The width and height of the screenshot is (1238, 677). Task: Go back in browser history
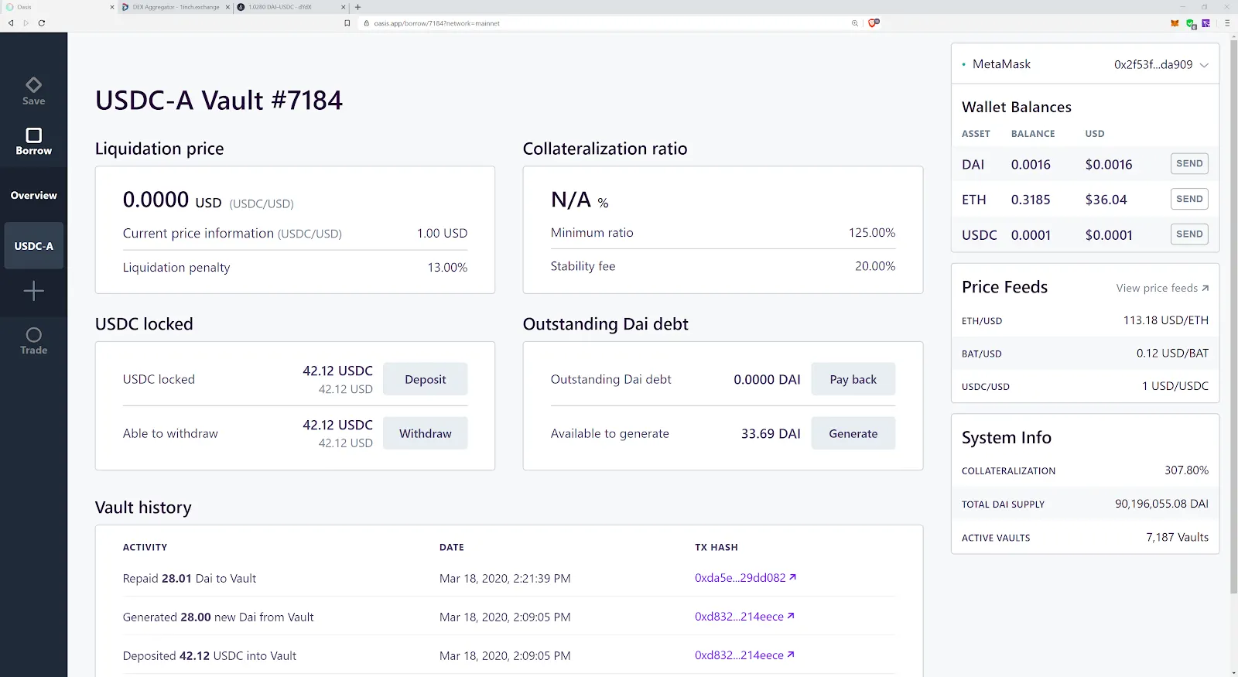click(11, 23)
